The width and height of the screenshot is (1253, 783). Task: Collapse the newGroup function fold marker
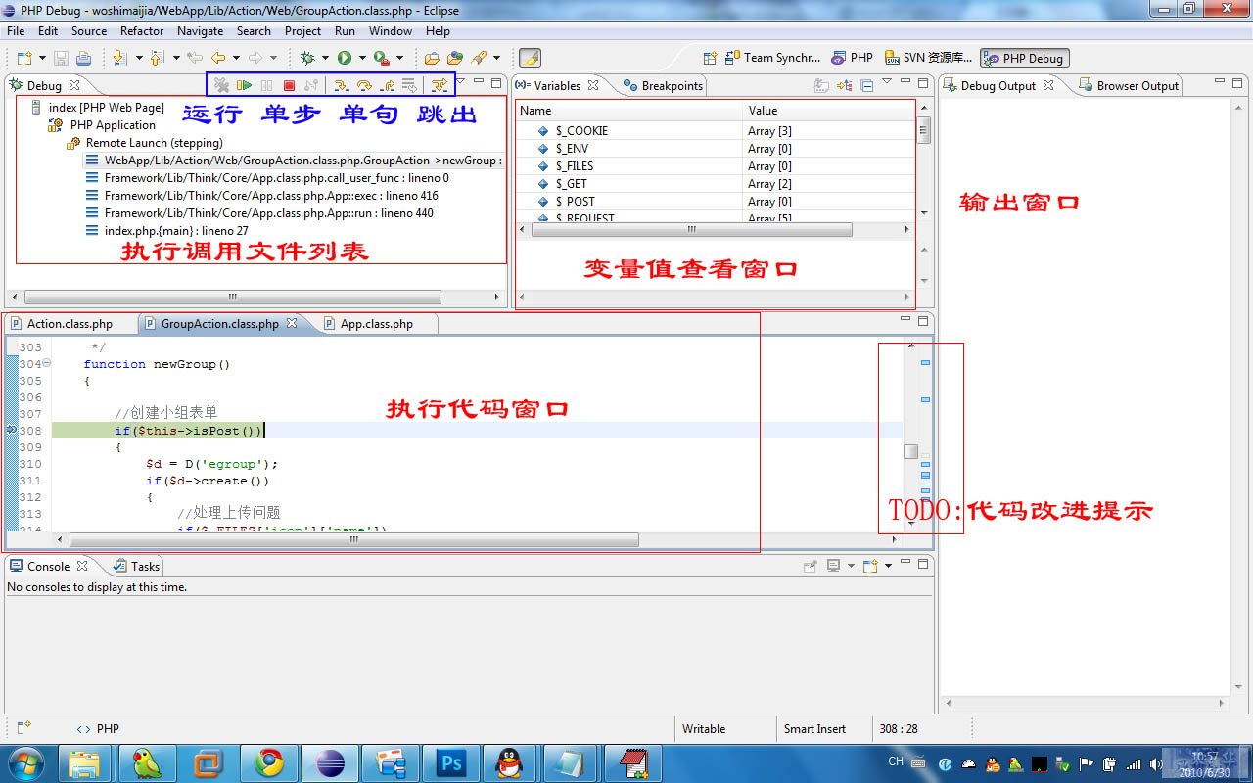(46, 364)
